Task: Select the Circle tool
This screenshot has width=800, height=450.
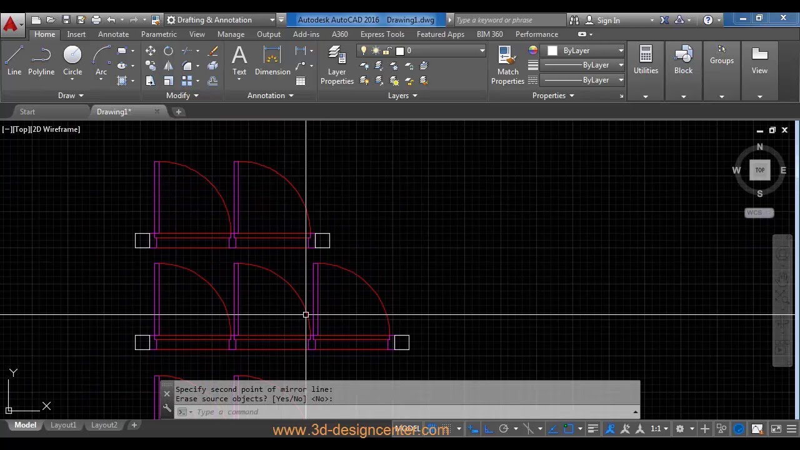Action: pos(72,61)
